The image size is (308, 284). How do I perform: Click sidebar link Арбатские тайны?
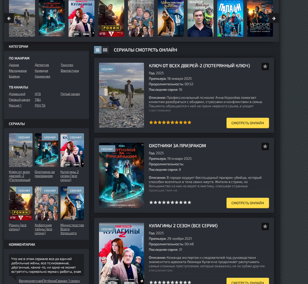pyautogui.click(x=43, y=229)
